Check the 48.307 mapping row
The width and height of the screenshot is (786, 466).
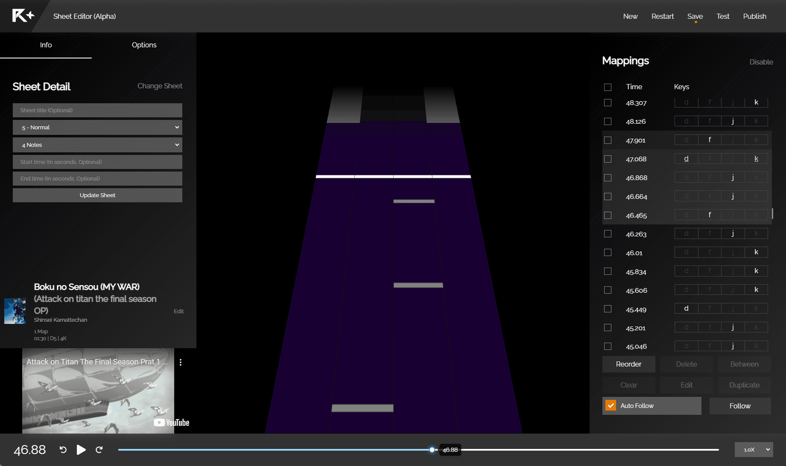click(608, 103)
